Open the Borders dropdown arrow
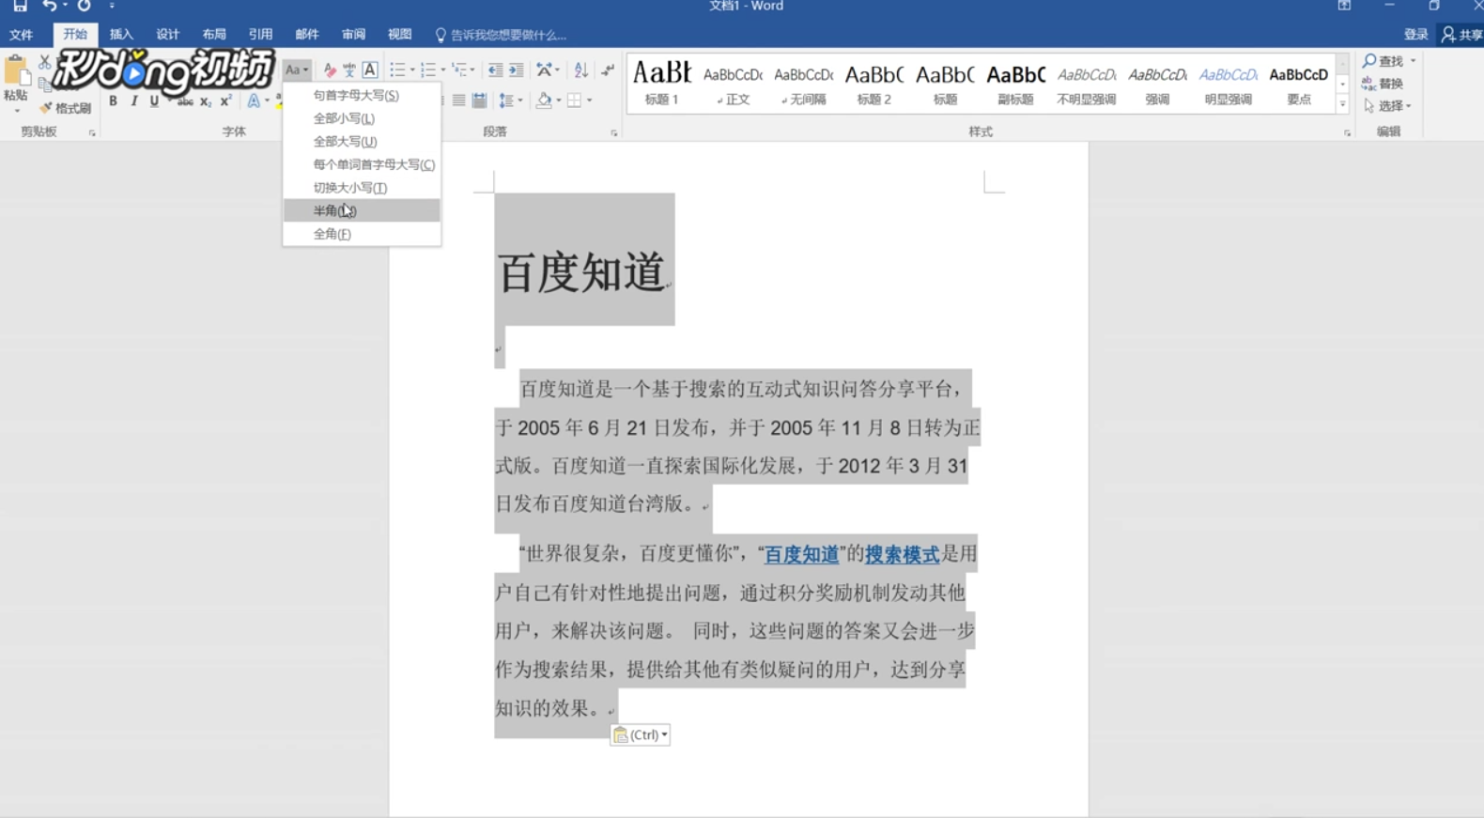 click(x=589, y=100)
